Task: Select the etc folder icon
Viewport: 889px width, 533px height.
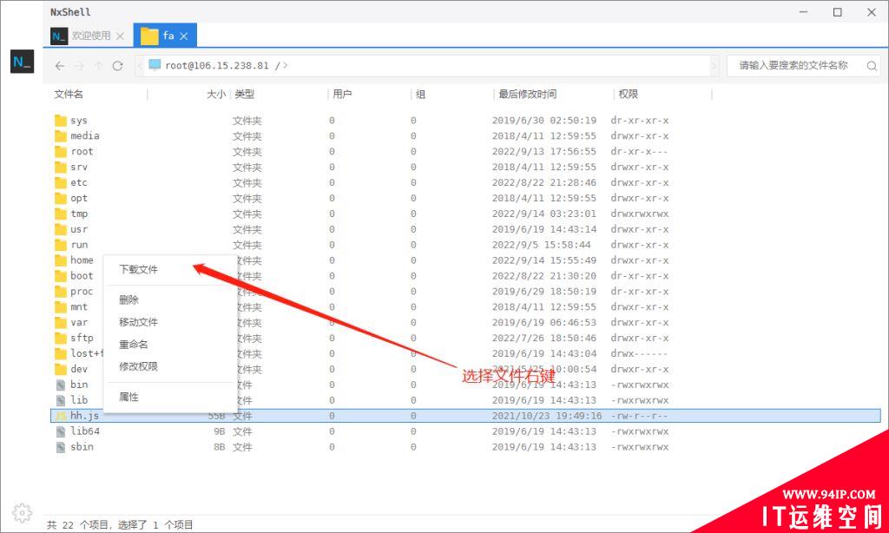Action: [x=61, y=182]
